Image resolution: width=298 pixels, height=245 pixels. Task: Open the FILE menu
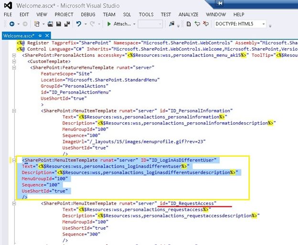8,15
